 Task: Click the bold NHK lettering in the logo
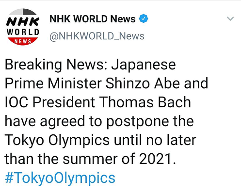pos(23,22)
